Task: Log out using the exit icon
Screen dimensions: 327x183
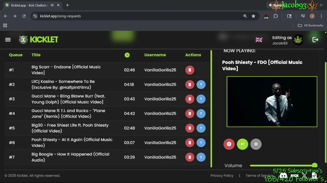Action: 316,40
